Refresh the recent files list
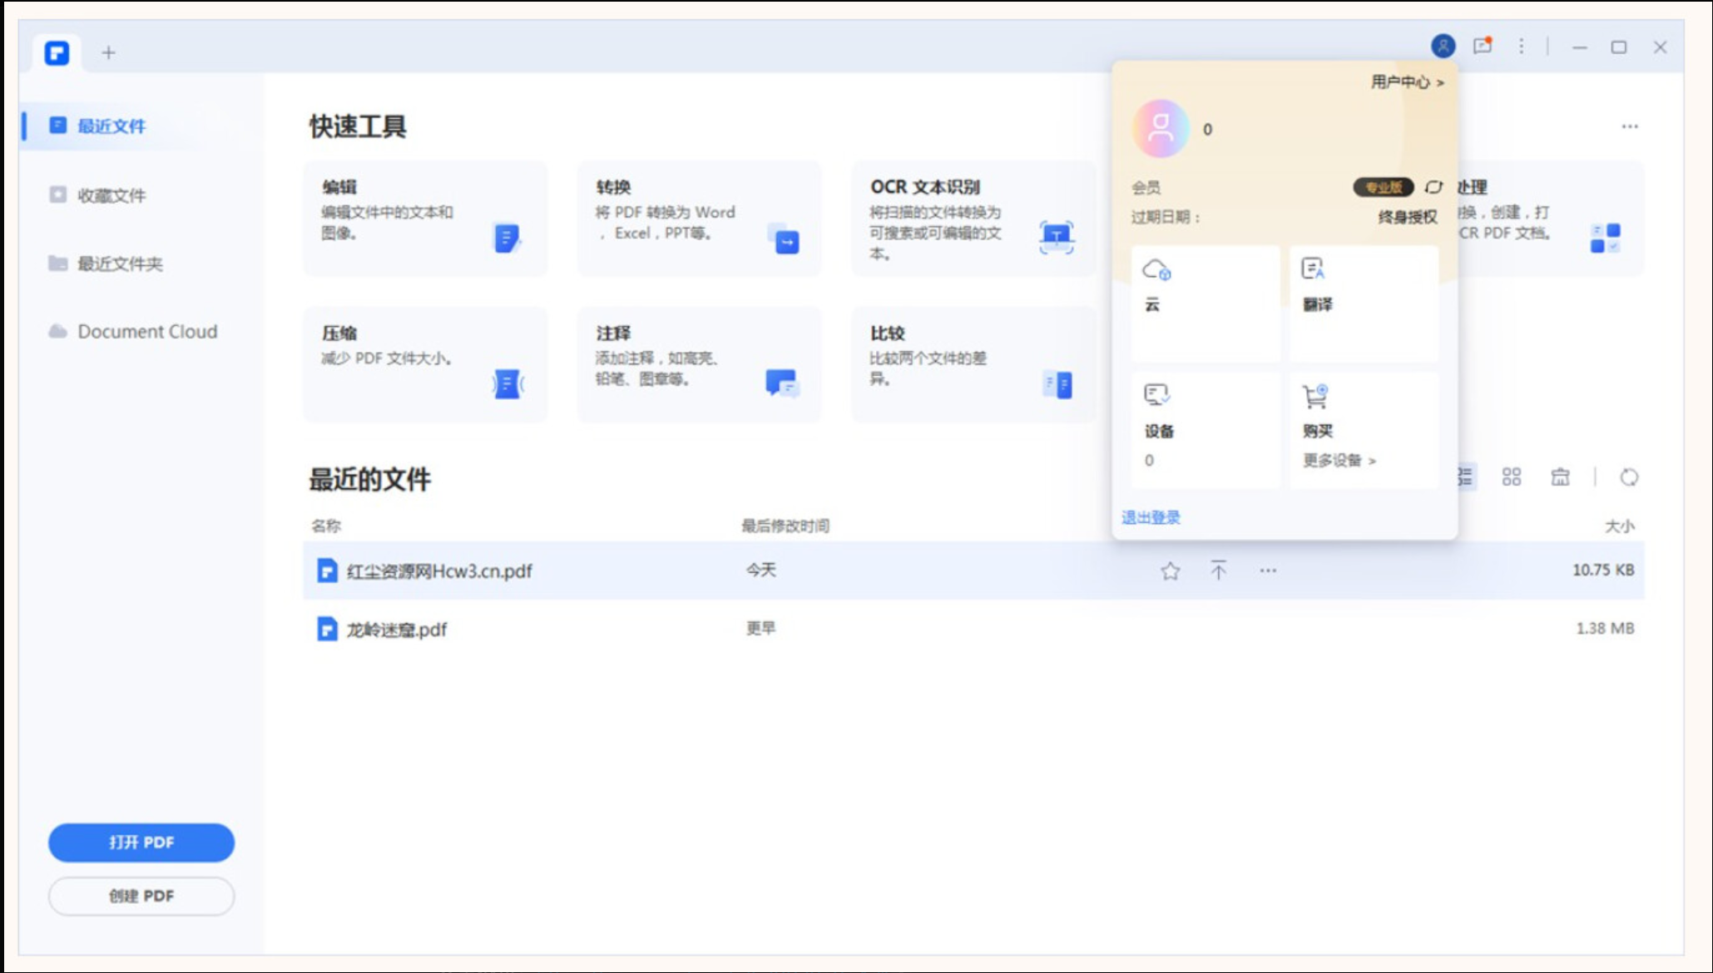The height and width of the screenshot is (973, 1713). [1628, 477]
